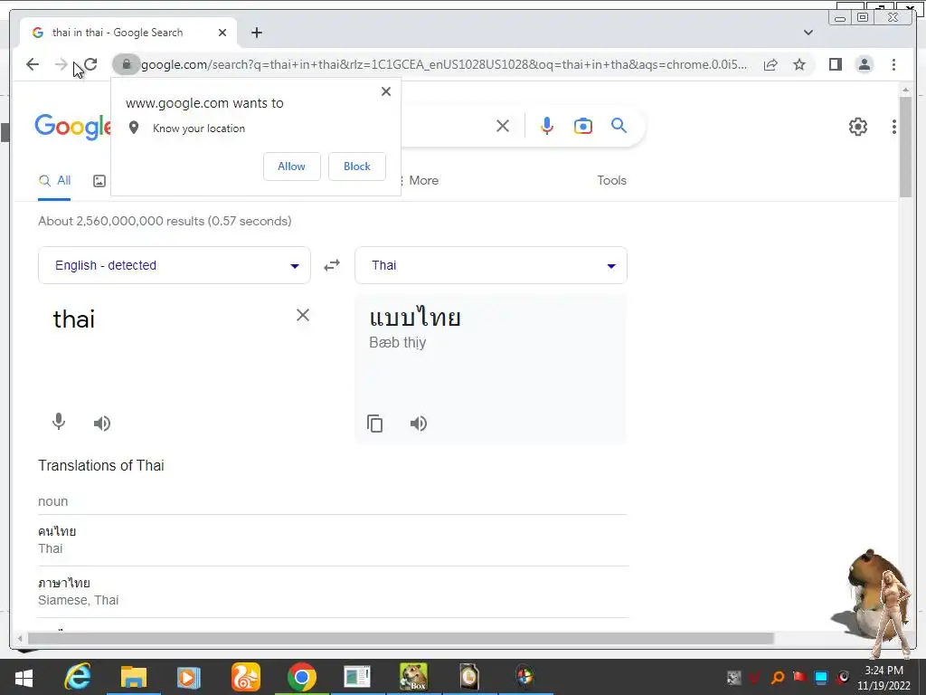Submit search with magnifier icon
Viewport: 926px width, 695px height.
[619, 125]
